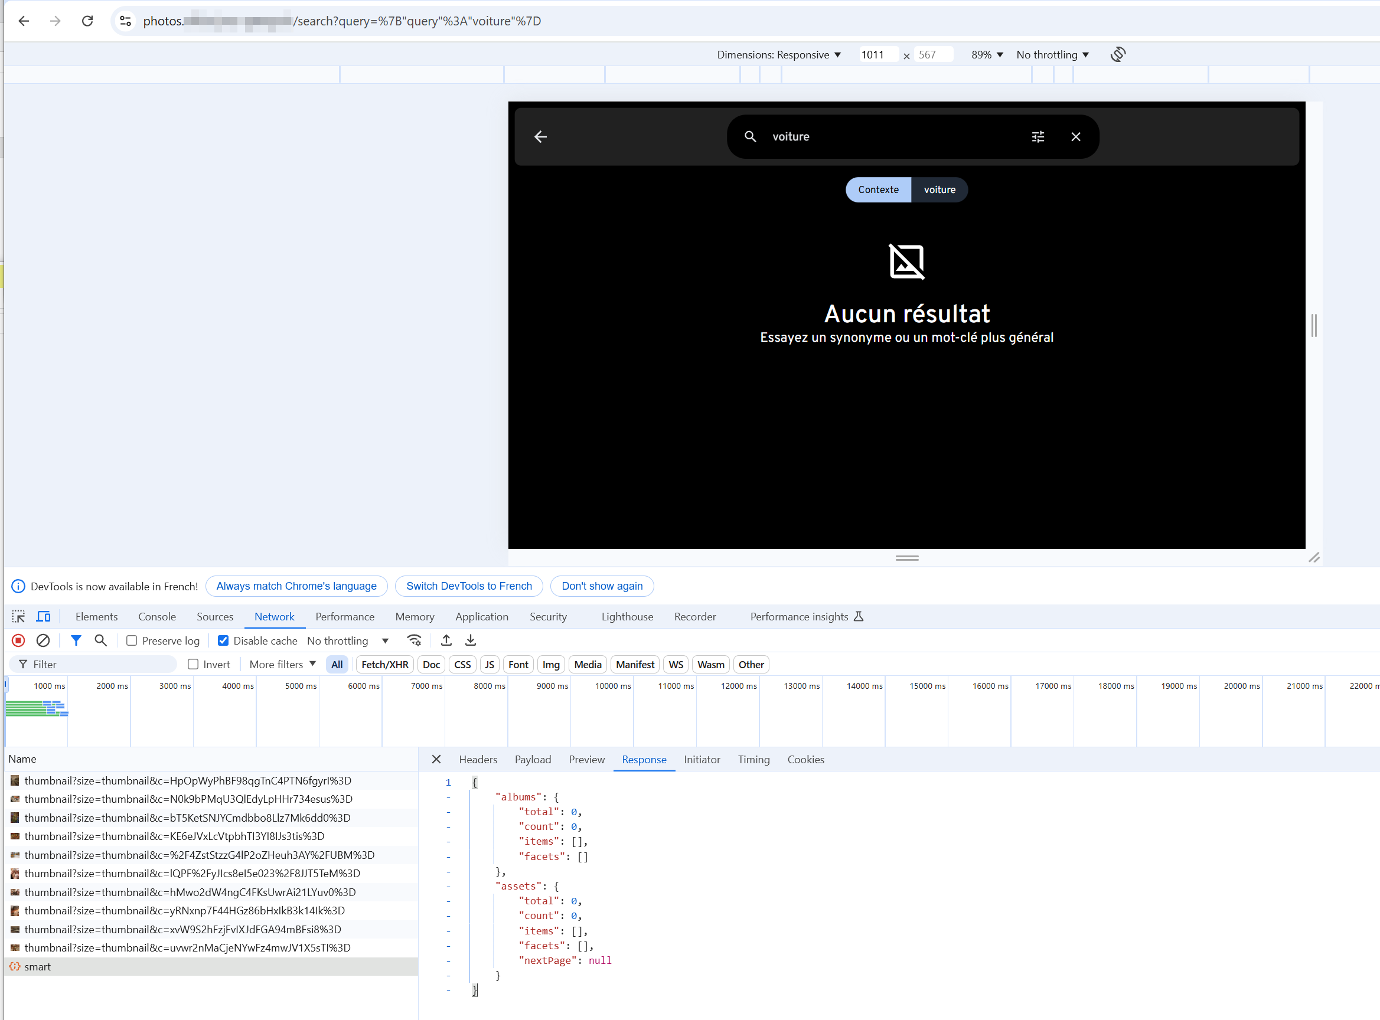Click the rotate device orientation icon
This screenshot has width=1380, height=1020.
coord(1117,54)
